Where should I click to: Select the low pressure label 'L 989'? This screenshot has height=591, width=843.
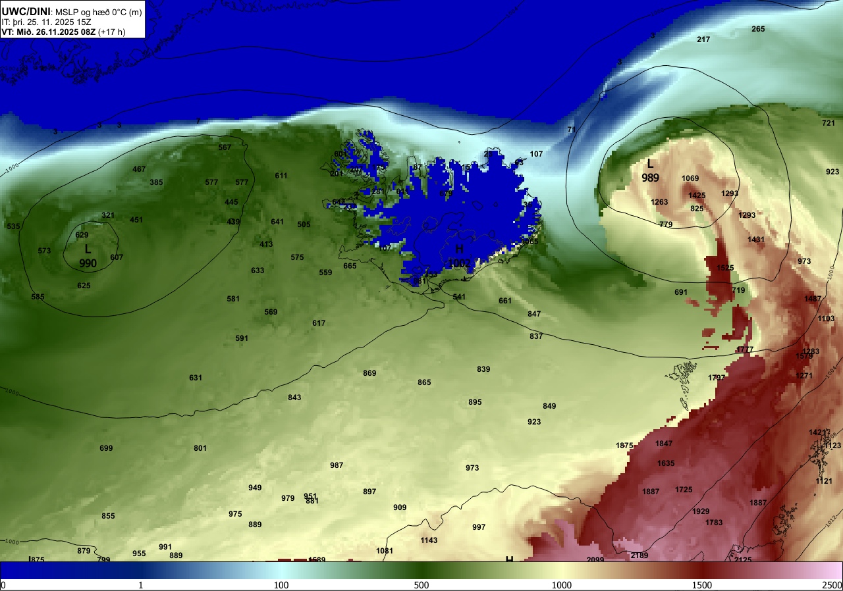tap(650, 170)
